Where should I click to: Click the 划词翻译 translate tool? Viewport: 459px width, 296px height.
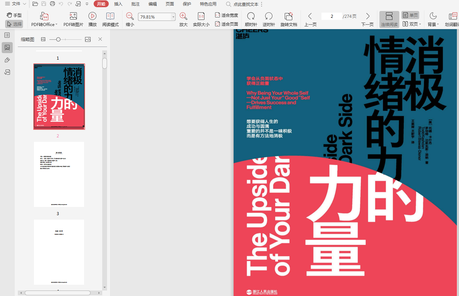(451, 20)
